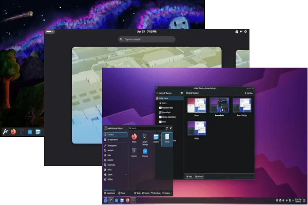Open Graphics category in the launcher

coord(115,151)
